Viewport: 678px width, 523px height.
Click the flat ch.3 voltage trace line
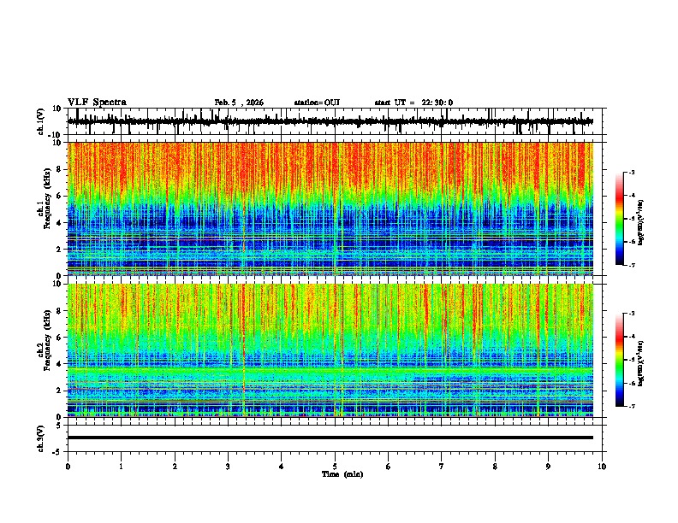330,438
